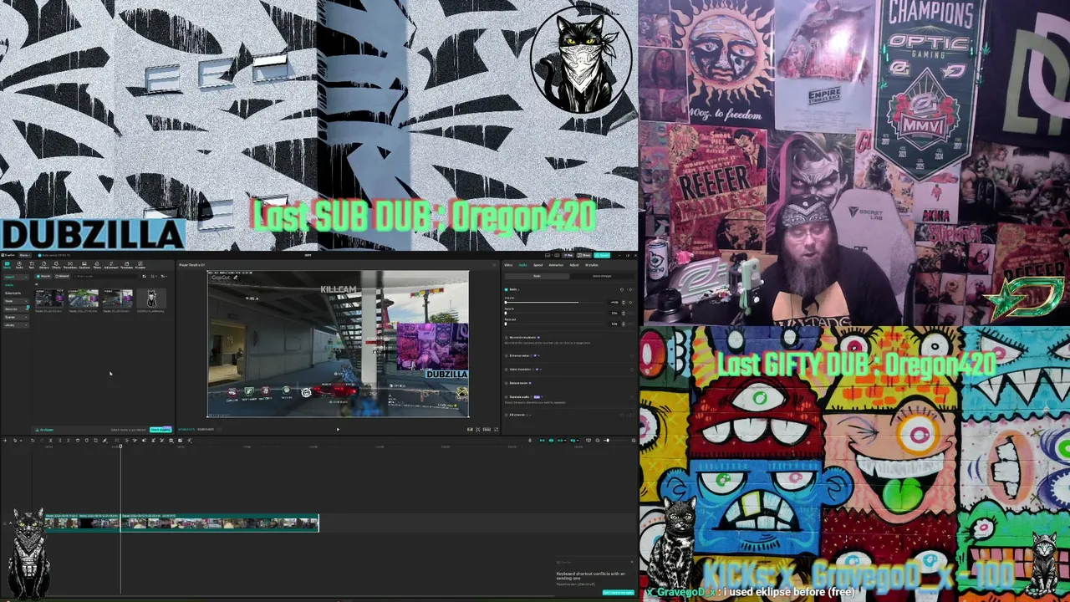Open the Templates tab
The image size is (1070, 602).
126,265
